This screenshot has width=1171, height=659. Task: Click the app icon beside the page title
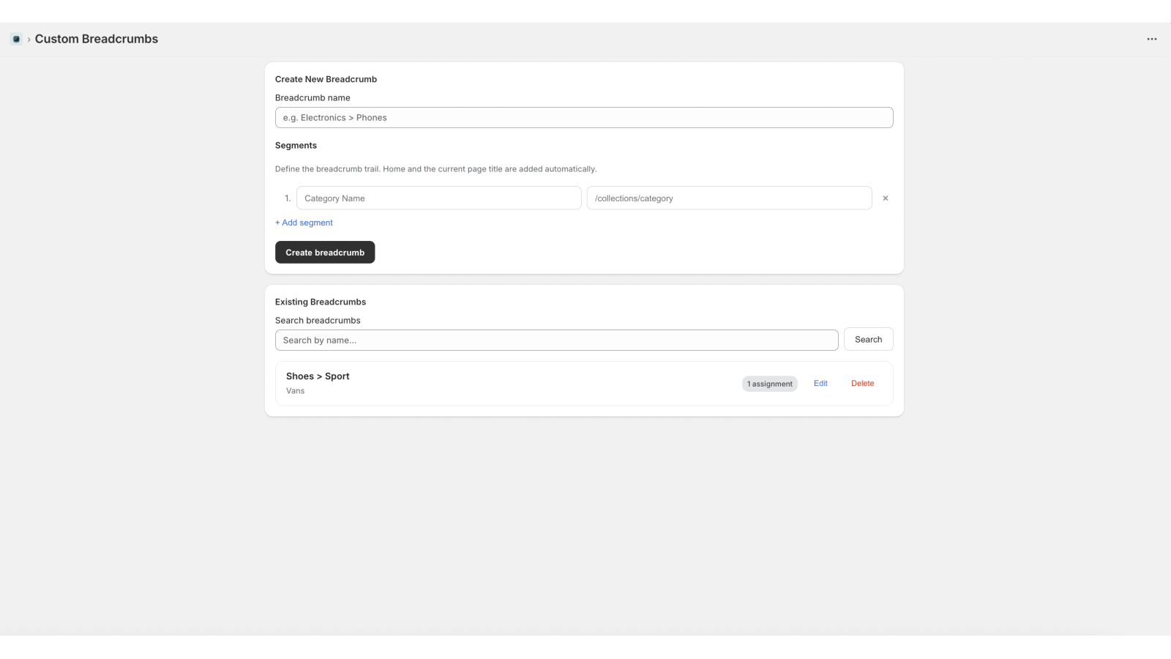click(16, 39)
